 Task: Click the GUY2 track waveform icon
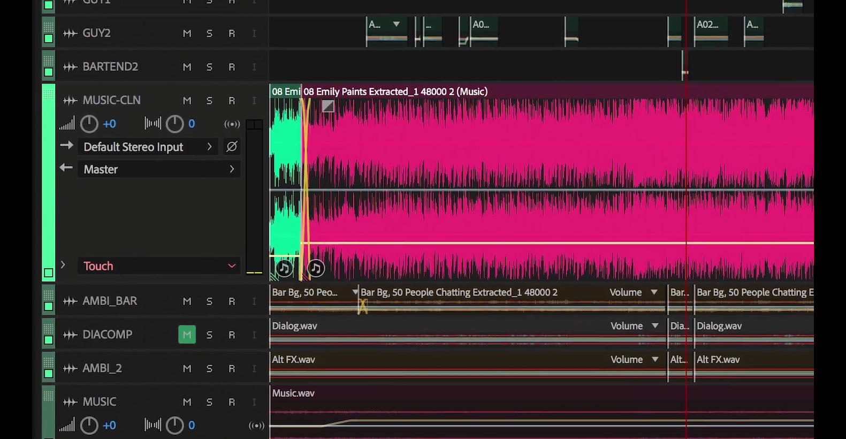pyautogui.click(x=70, y=33)
